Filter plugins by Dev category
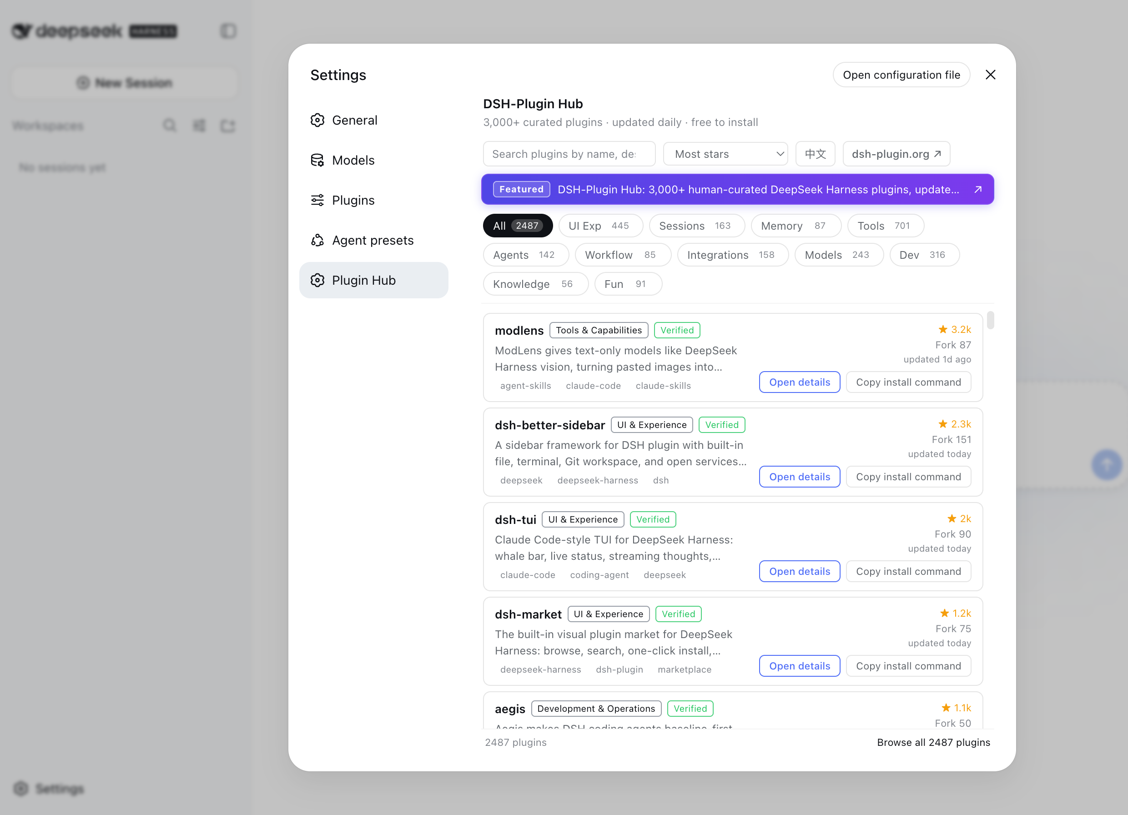1128x815 pixels. [924, 255]
